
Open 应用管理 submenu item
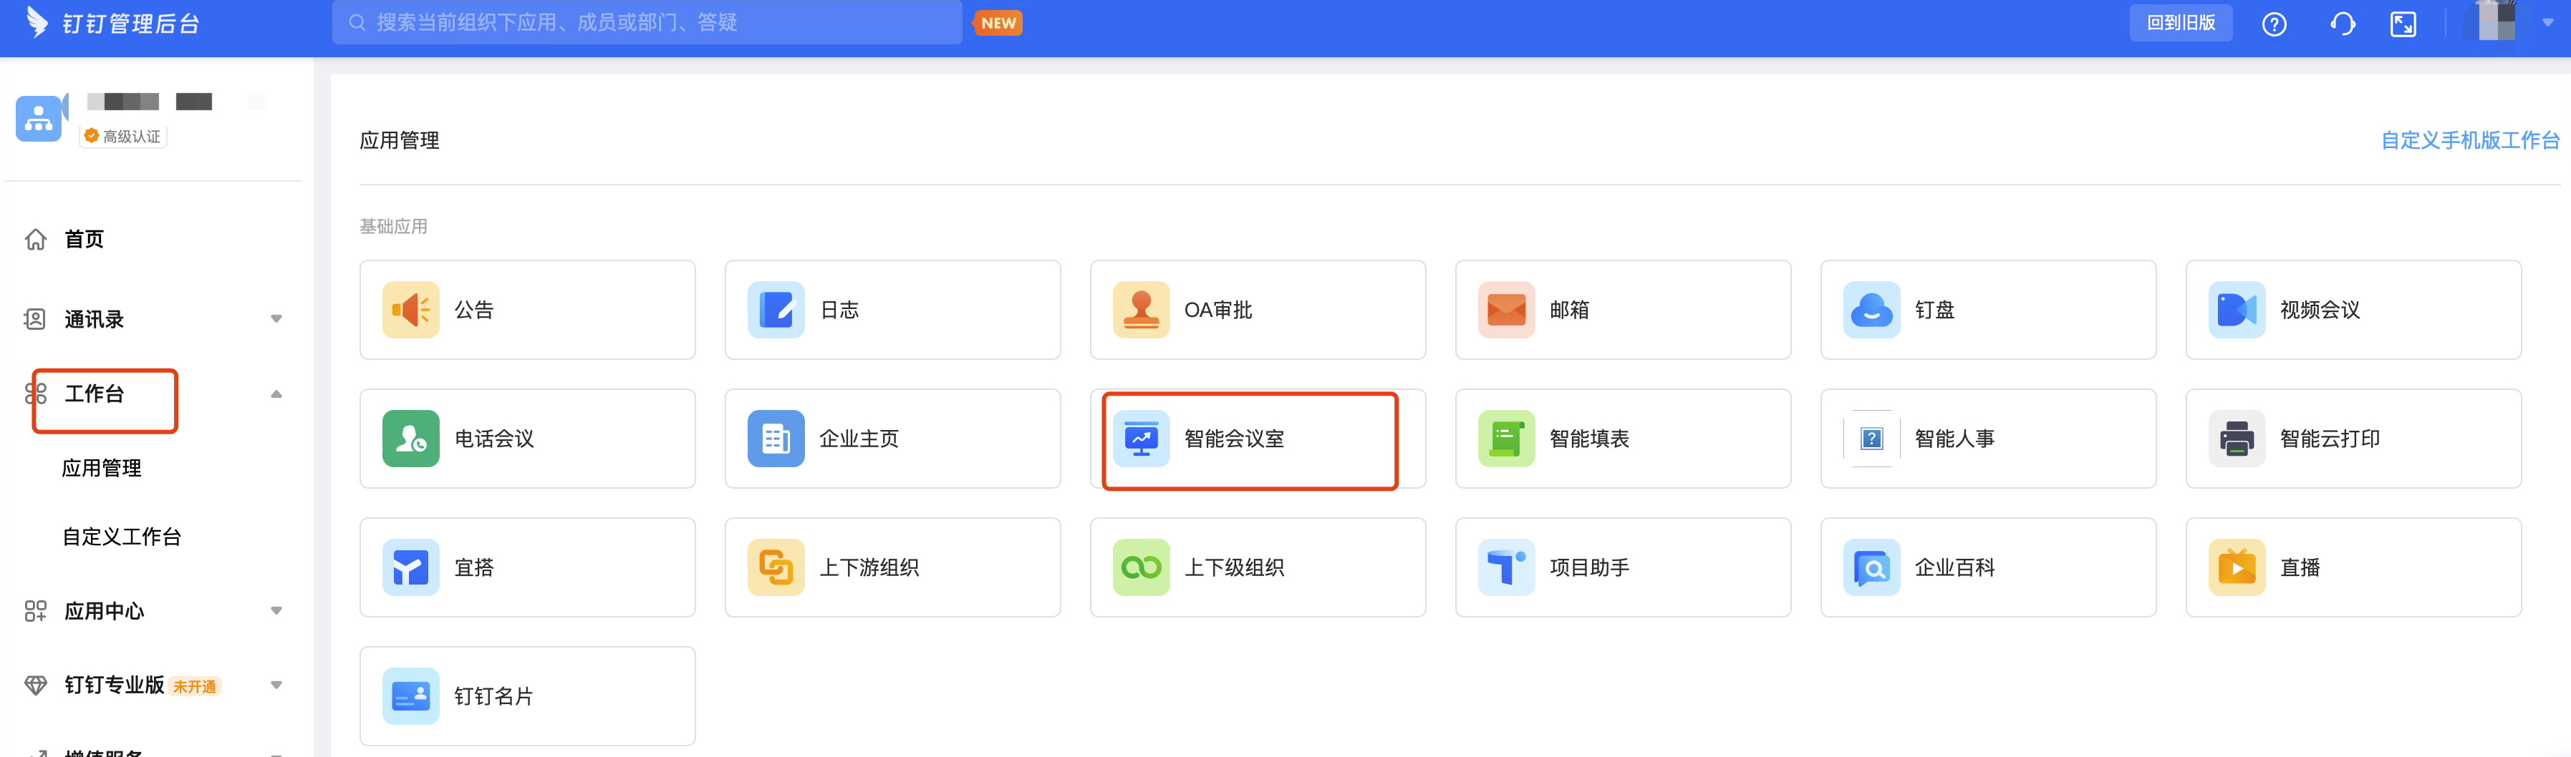[x=102, y=468]
